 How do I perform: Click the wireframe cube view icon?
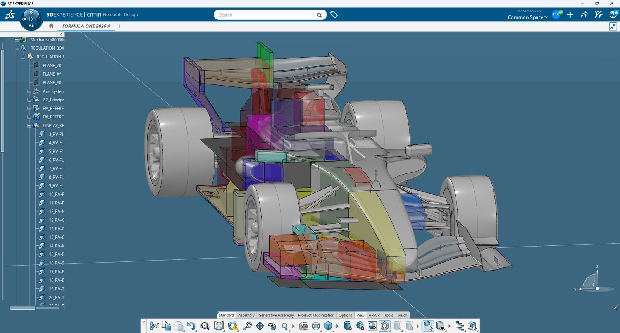point(316,326)
